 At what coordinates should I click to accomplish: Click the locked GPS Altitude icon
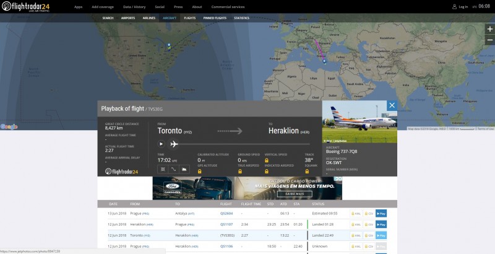[199, 171]
